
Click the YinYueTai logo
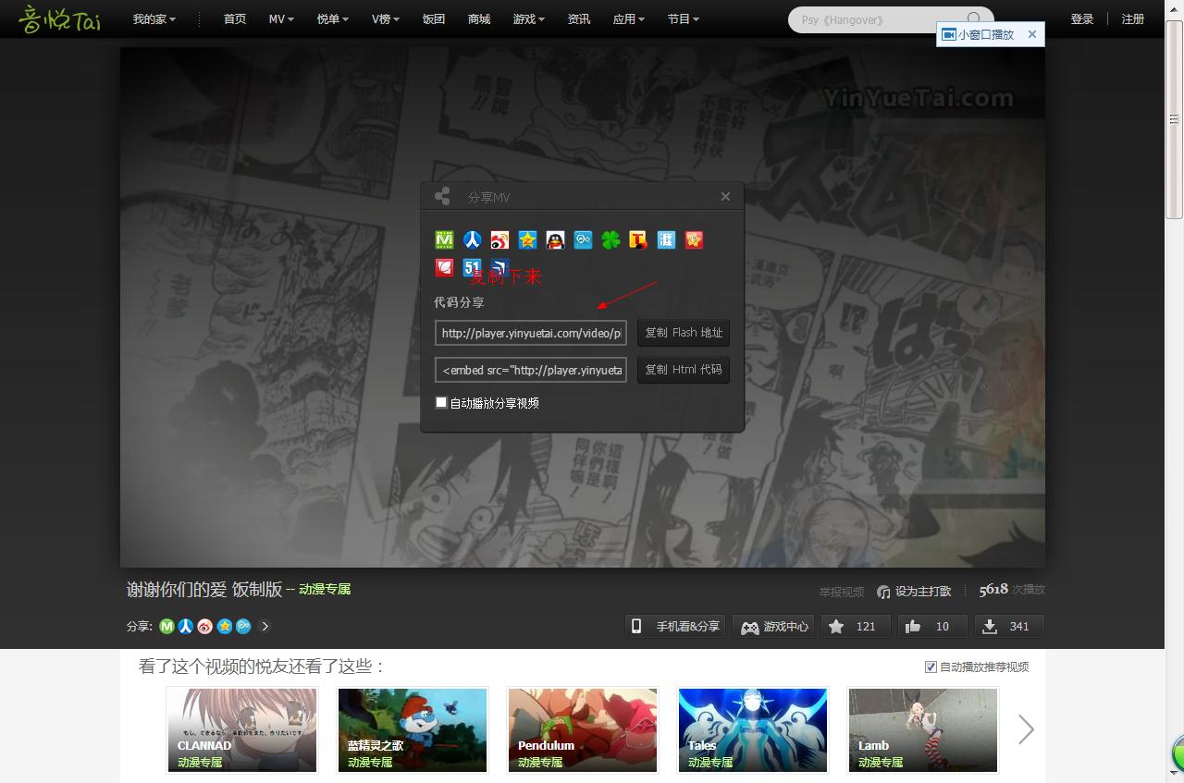60,18
